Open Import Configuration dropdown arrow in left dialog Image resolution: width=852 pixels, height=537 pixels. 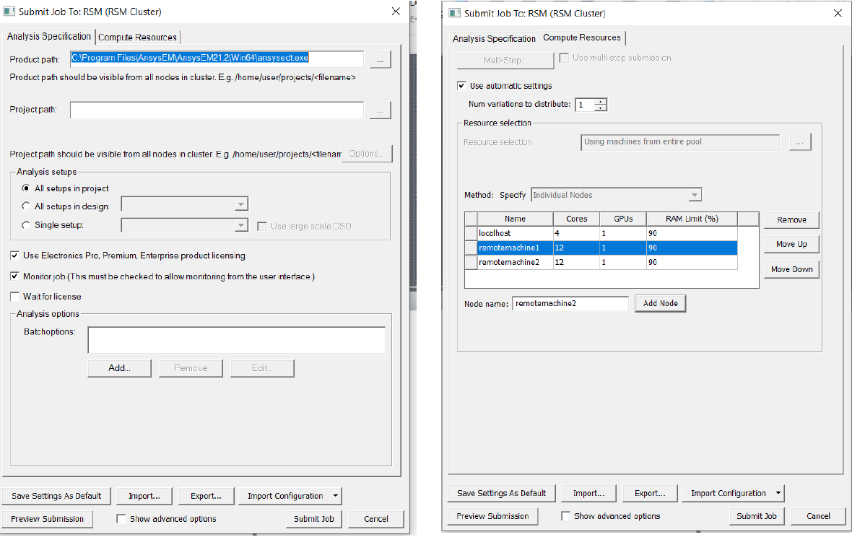point(335,497)
